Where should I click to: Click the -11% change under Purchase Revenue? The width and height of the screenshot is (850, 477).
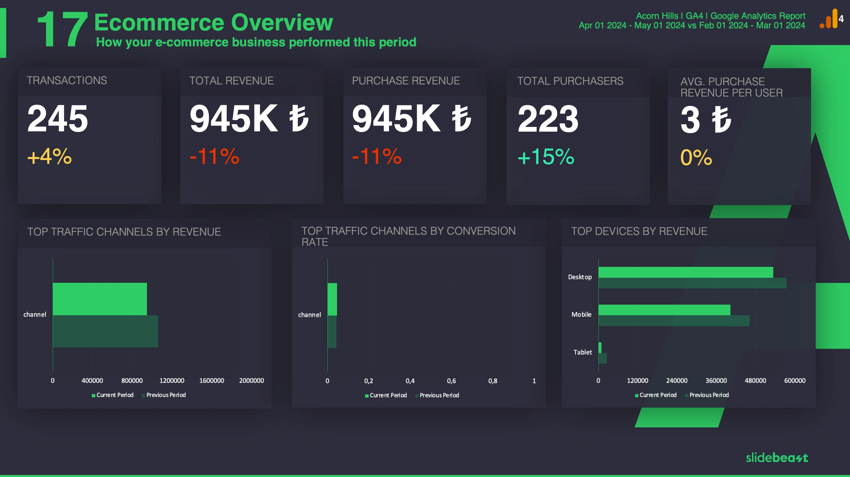click(x=377, y=156)
